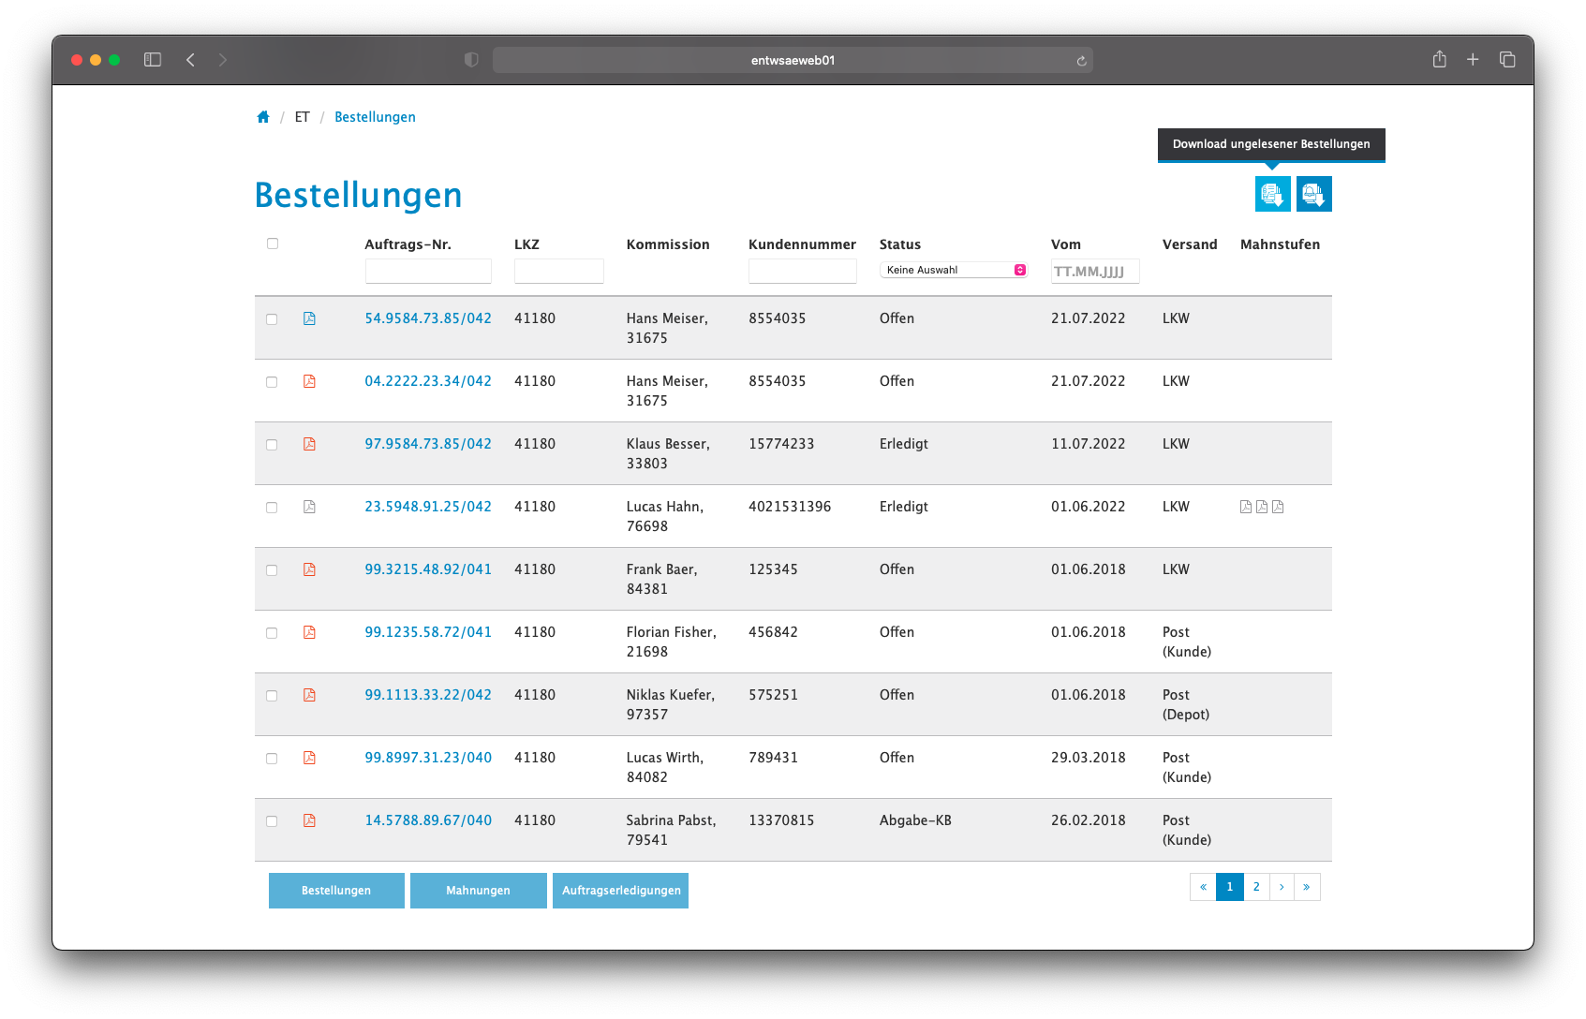1586x1019 pixels.
Task: Check the box for order 54.9584.73.85/042
Action: (x=272, y=319)
